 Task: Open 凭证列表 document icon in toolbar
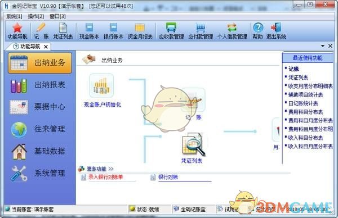(63, 31)
